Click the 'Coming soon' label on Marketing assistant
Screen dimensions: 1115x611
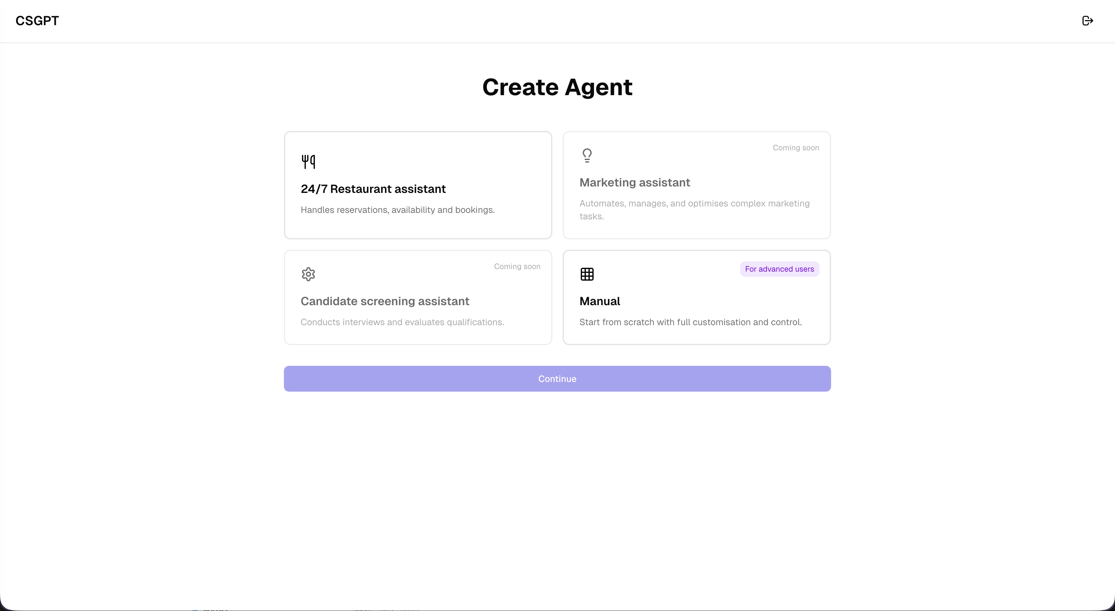point(796,147)
